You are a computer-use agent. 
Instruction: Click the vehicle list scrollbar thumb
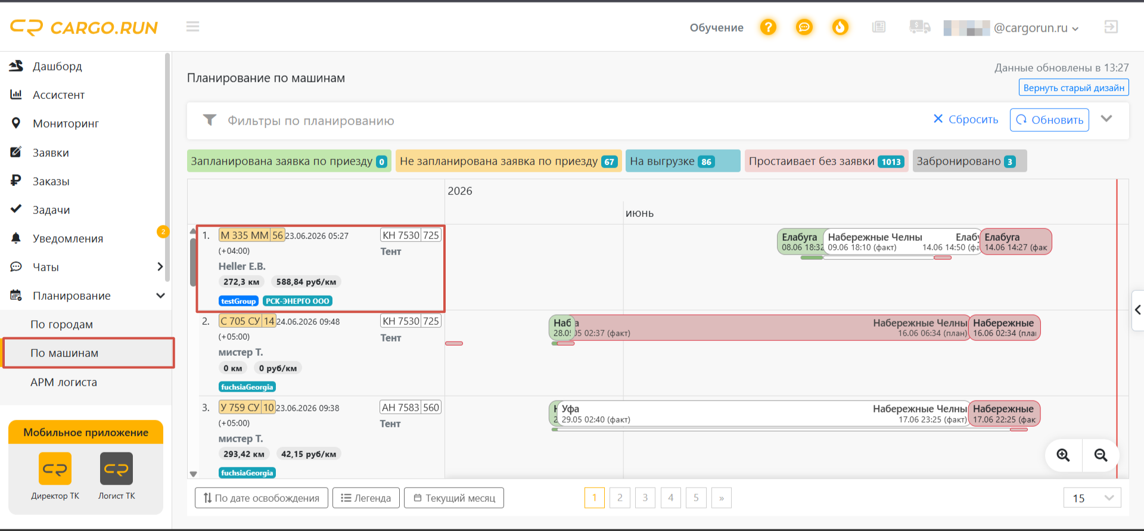(193, 262)
